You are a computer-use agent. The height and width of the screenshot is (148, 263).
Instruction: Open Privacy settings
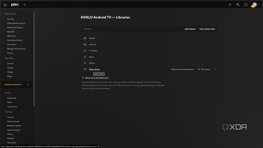(x=10, y=53)
